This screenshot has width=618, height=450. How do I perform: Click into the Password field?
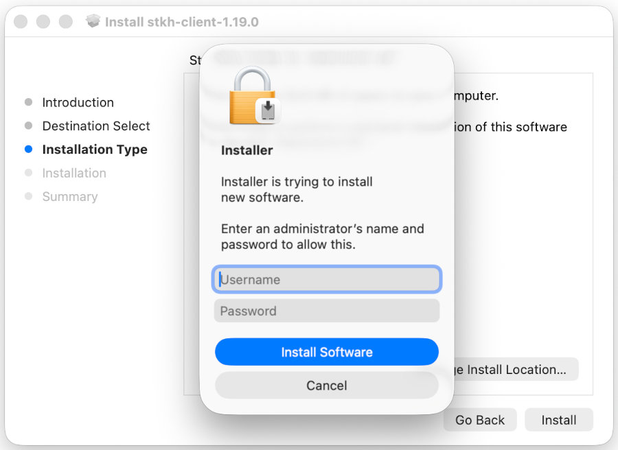click(327, 311)
